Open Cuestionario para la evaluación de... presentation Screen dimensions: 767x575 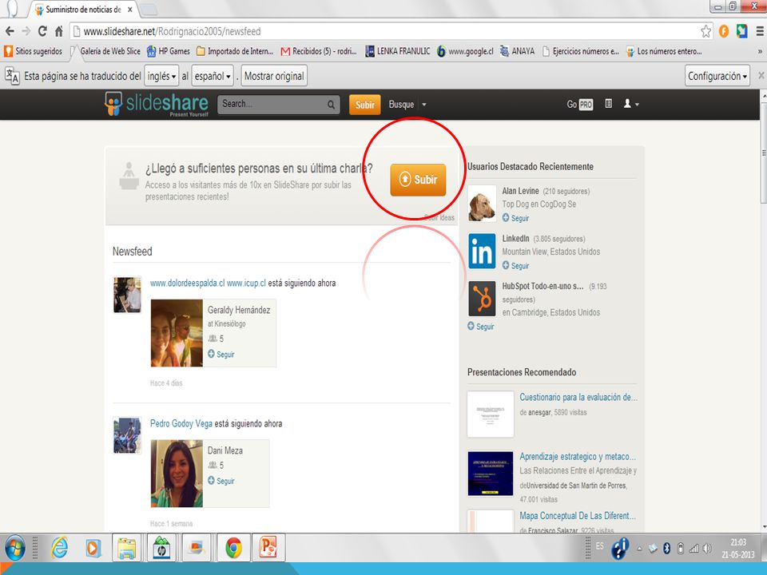pyautogui.click(x=578, y=397)
